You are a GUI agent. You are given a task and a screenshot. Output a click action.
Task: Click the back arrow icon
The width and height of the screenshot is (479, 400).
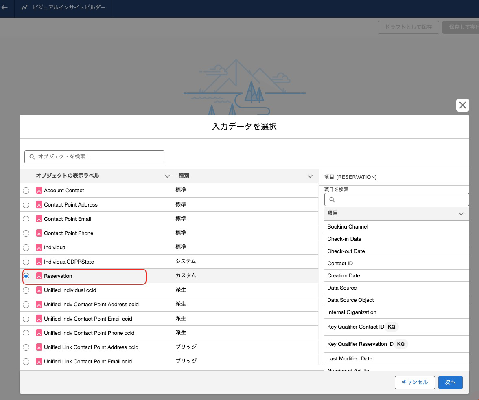4,7
